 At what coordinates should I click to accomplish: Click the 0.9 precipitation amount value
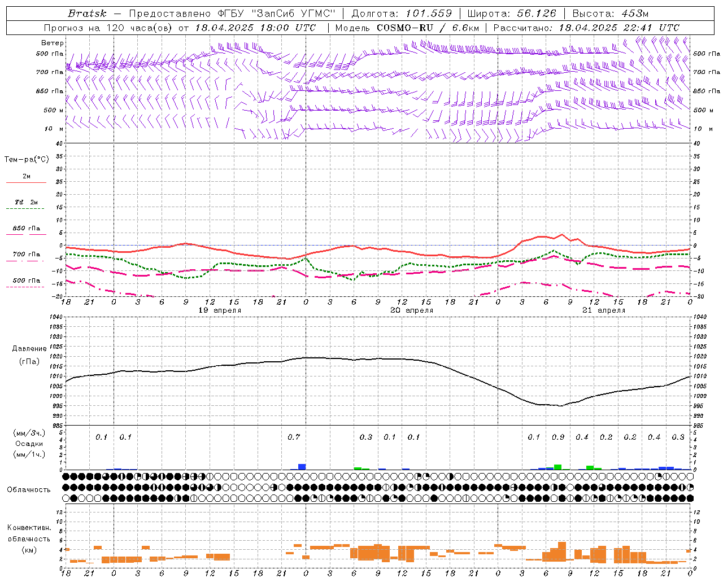[x=558, y=437]
